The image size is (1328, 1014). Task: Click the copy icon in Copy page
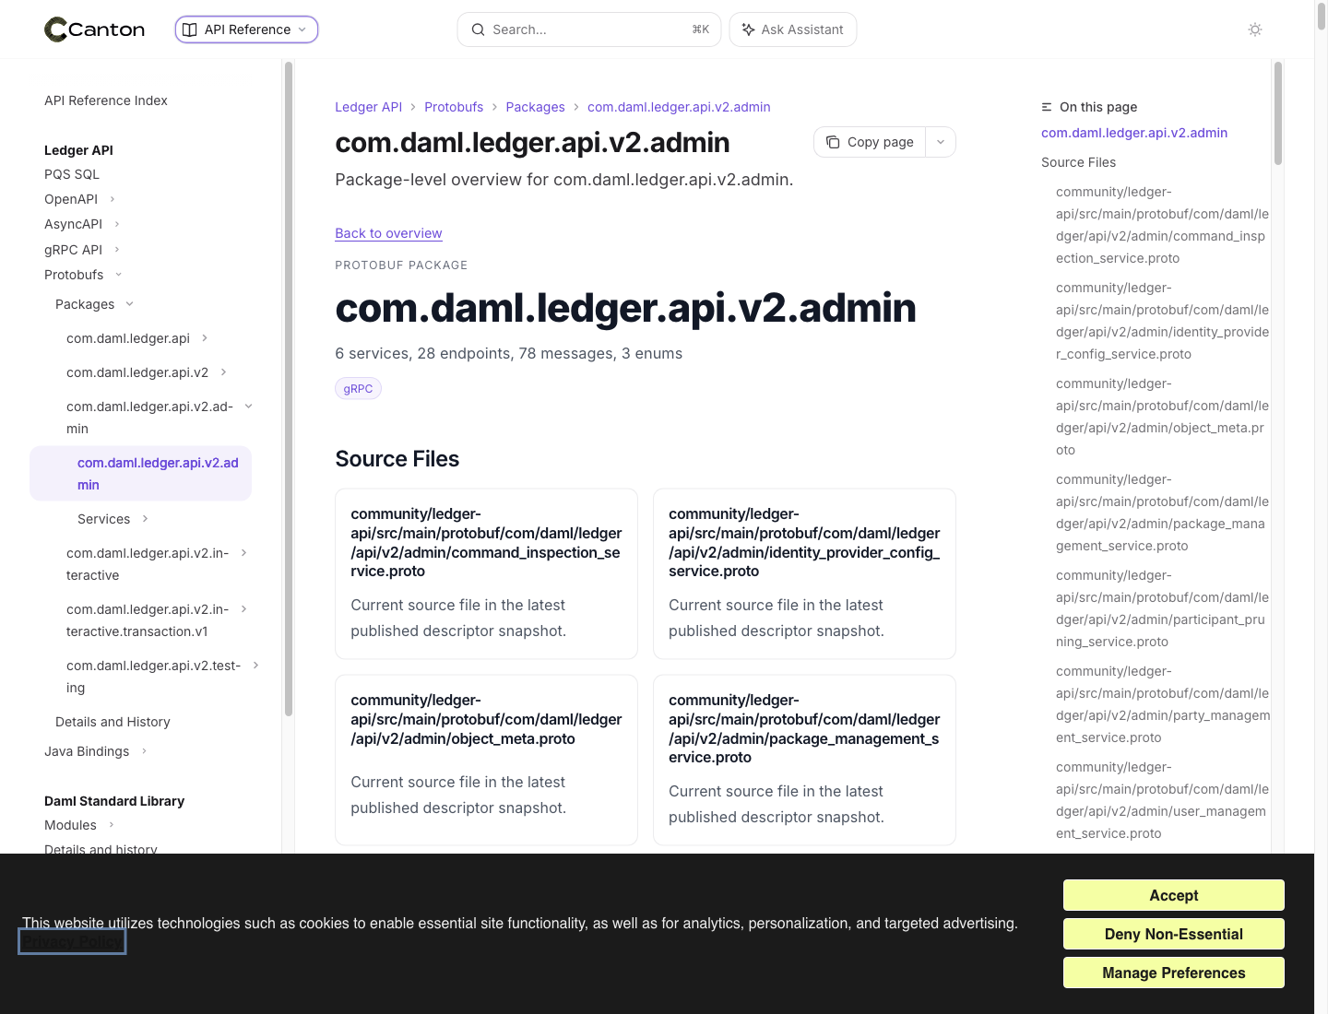pyautogui.click(x=833, y=142)
